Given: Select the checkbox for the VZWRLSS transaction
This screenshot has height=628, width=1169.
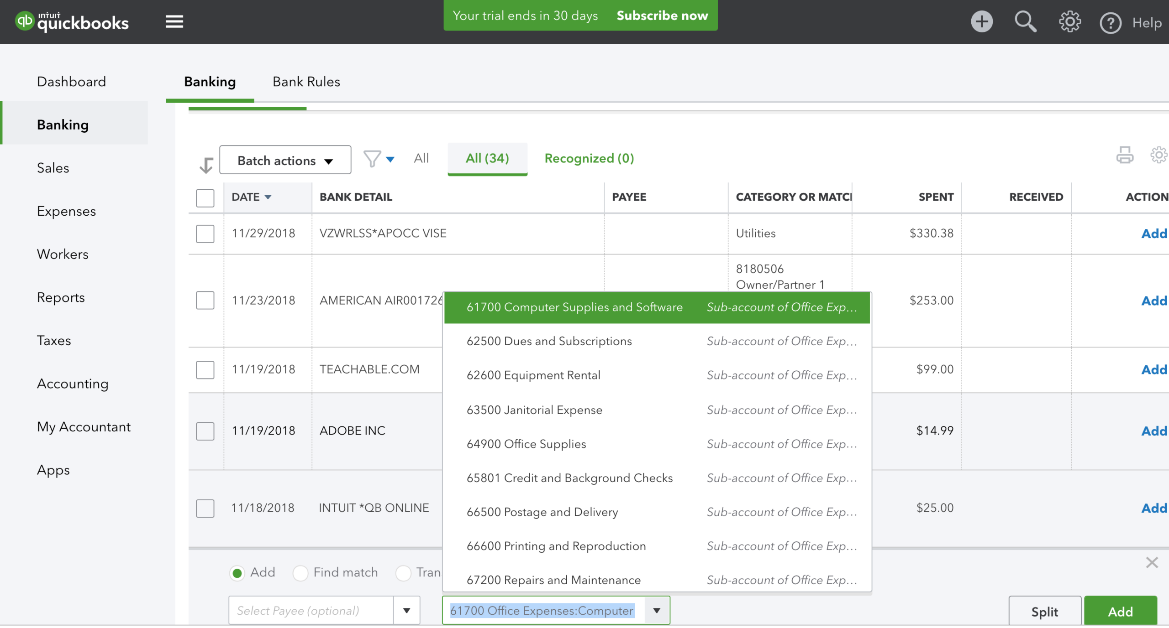Looking at the screenshot, I should pyautogui.click(x=205, y=234).
